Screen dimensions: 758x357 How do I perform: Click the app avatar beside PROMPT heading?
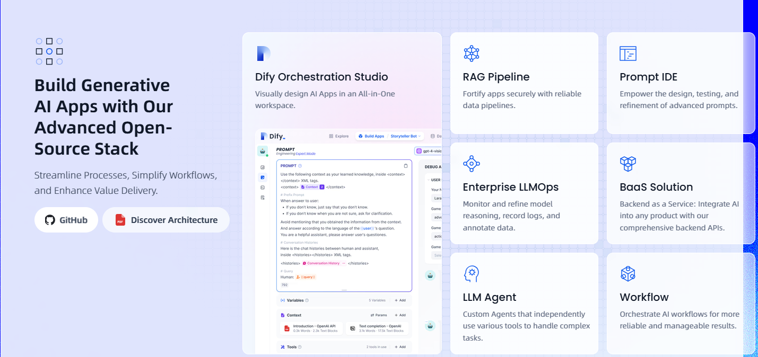[x=263, y=151]
